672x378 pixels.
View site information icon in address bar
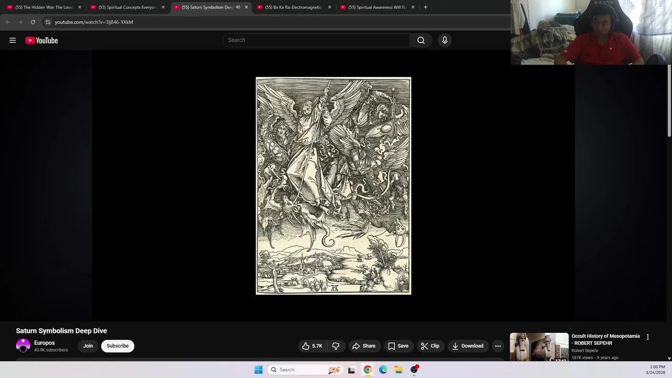pyautogui.click(x=48, y=22)
